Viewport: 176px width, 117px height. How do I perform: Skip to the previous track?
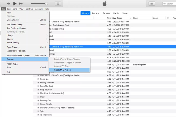point(9,4)
